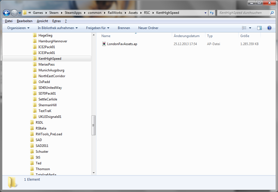Expand the arrow after Assets breadcrumb
Image resolution: width=278 pixels, height=192 pixels.
[x=141, y=13]
